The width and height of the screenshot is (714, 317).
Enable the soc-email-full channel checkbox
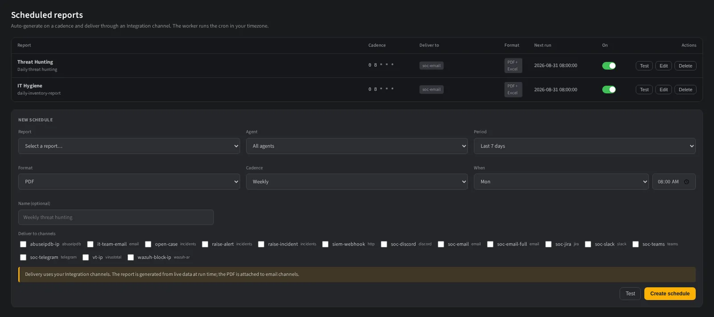tap(490, 244)
